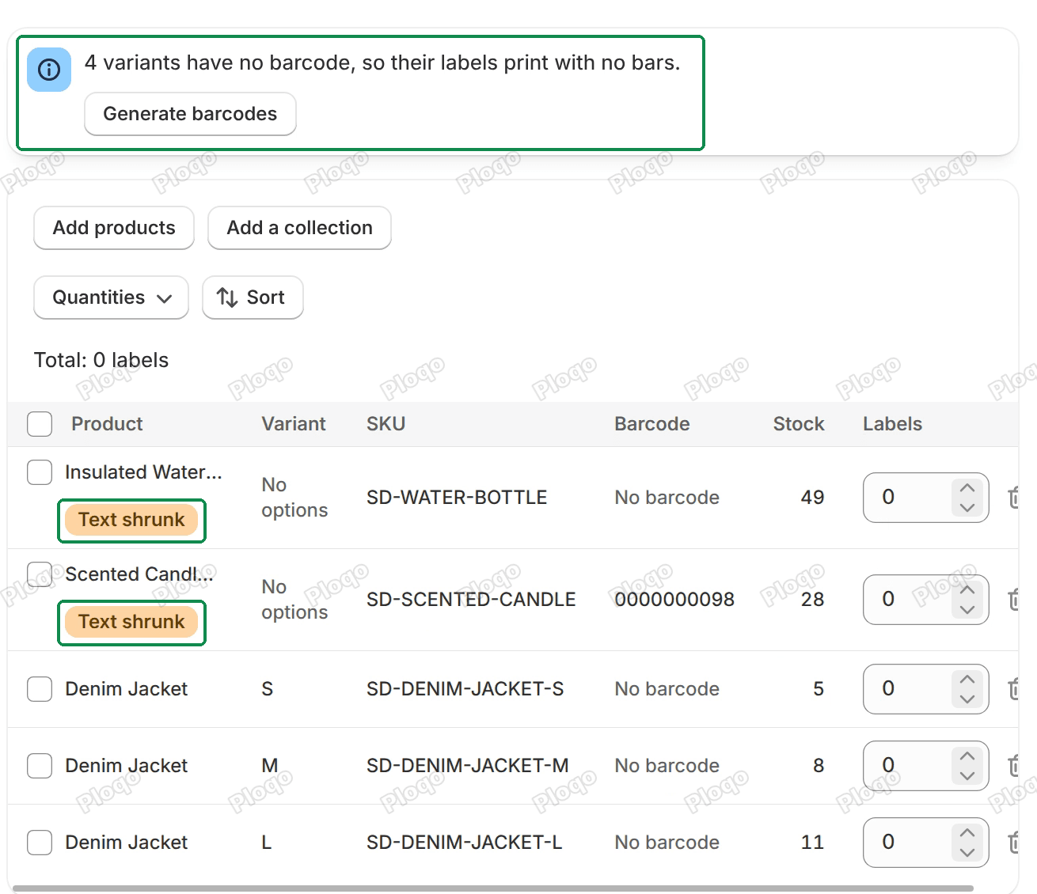The image size is (1037, 894).
Task: Click the Total: 0 labels text
Action: [x=101, y=361]
